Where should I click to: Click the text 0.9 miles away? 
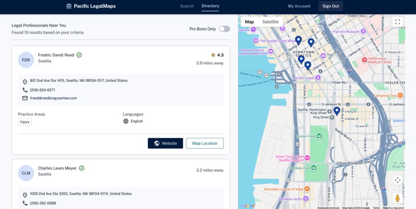coord(210,63)
